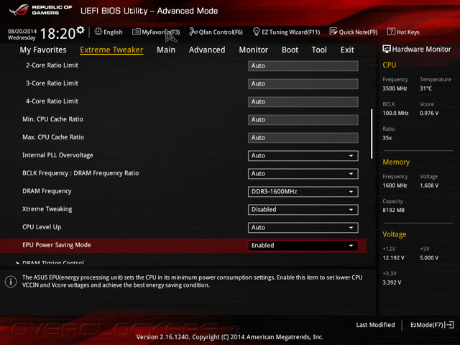Click the Min. CPU Cache Ratio field

[x=303, y=120]
